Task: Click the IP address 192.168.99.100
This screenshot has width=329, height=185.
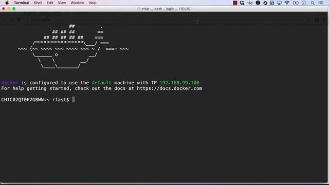Action: tap(179, 83)
